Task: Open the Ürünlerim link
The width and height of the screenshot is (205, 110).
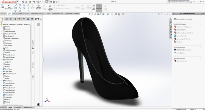Action: pos(179,42)
